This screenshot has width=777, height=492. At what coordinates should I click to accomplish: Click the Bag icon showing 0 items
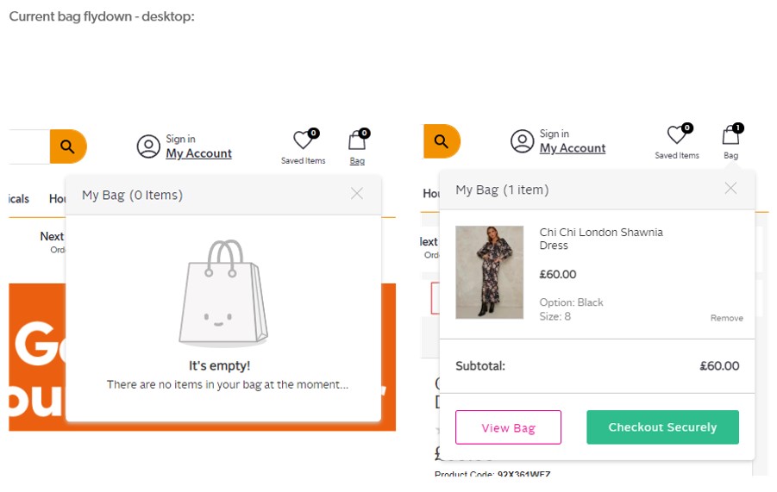coord(357,140)
